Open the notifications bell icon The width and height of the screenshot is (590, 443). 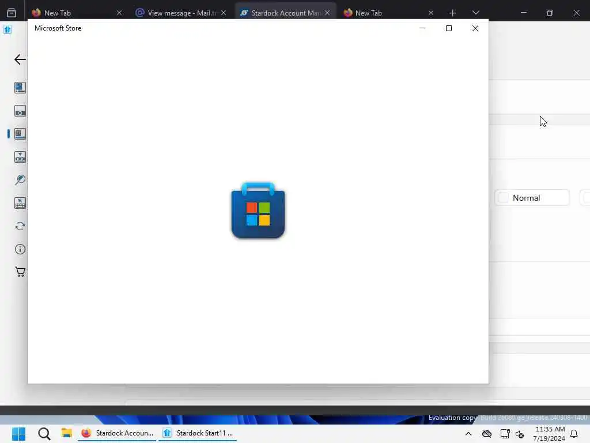click(x=574, y=434)
